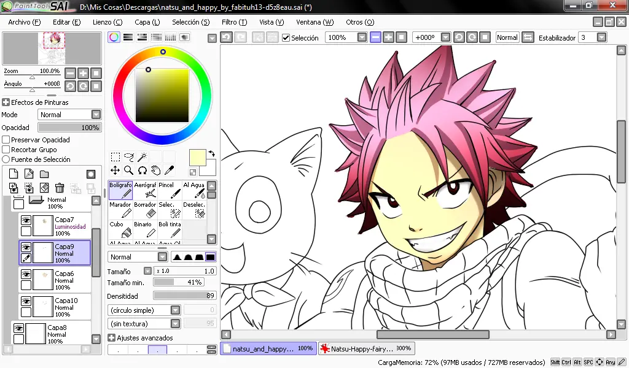
Task: Open the Lienzo menu
Action: 107,22
